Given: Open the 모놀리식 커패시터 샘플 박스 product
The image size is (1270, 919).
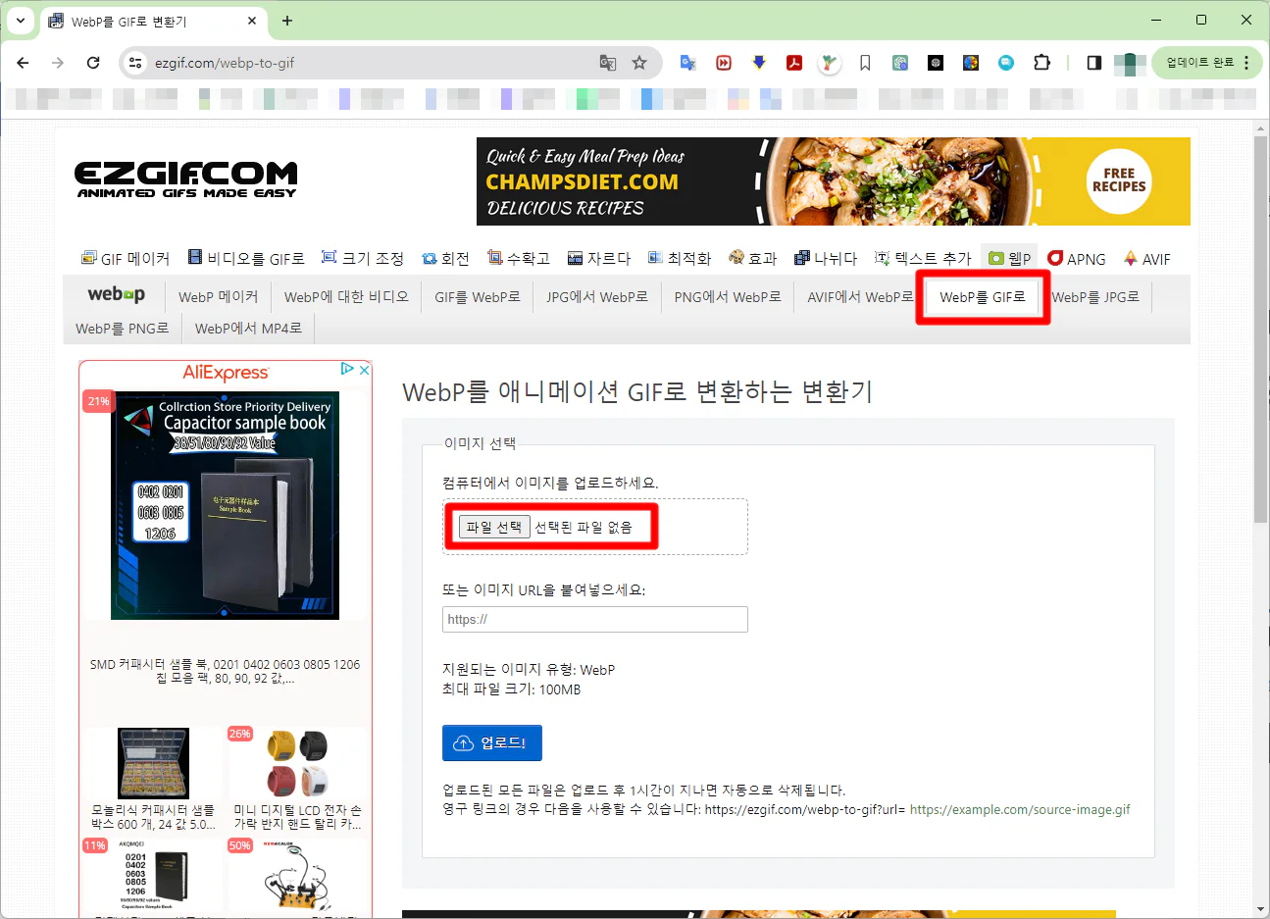Looking at the screenshot, I should 153,779.
